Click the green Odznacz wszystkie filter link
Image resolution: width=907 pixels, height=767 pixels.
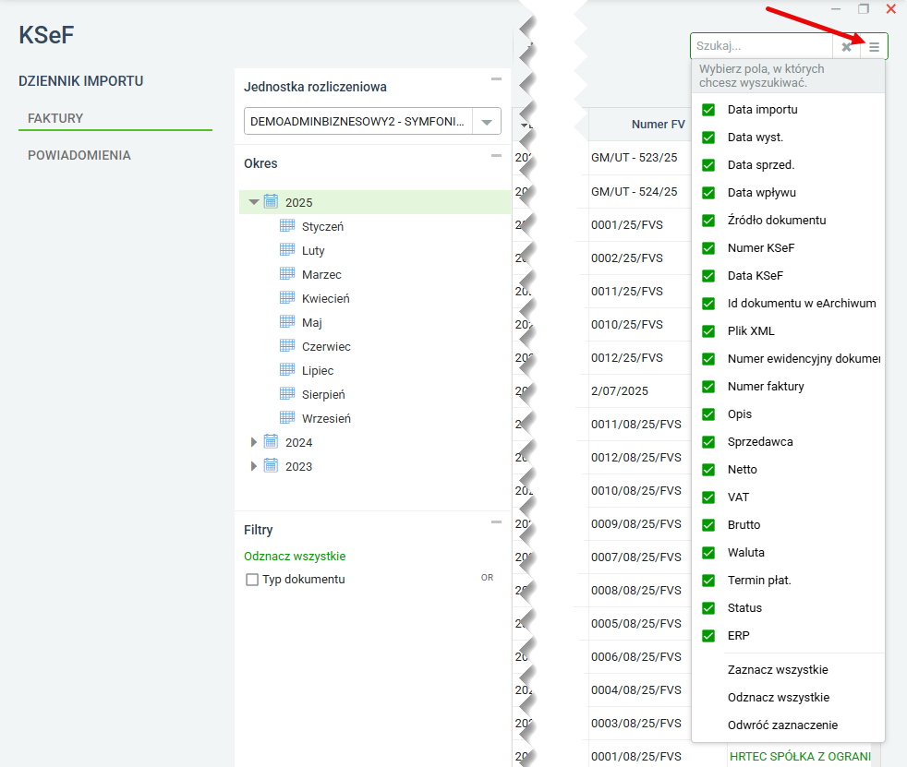(x=295, y=557)
